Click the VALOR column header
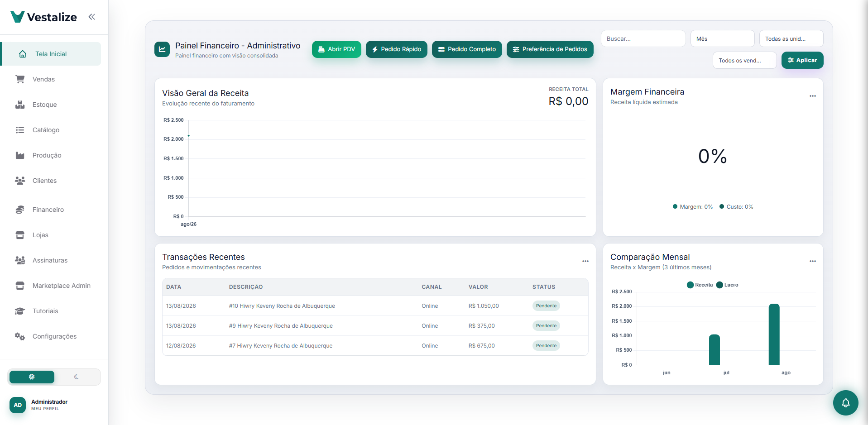The width and height of the screenshot is (868, 425). point(478,287)
